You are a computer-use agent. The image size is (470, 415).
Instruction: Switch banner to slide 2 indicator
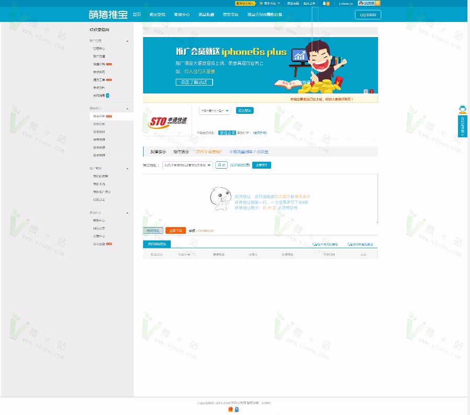click(x=372, y=91)
